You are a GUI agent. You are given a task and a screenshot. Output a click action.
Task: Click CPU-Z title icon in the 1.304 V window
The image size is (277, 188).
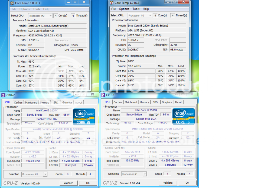(103, 95)
